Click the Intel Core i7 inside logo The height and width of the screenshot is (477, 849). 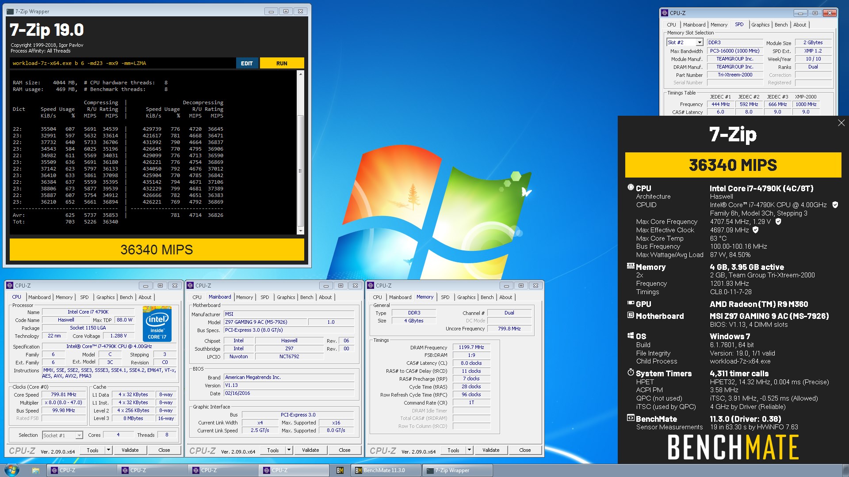pos(157,324)
